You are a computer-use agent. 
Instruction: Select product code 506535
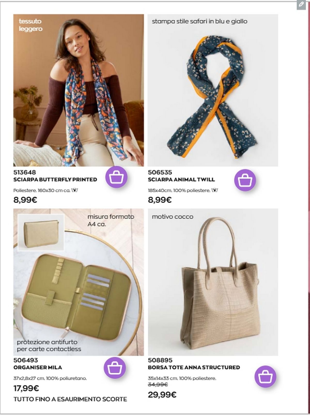tap(160, 172)
